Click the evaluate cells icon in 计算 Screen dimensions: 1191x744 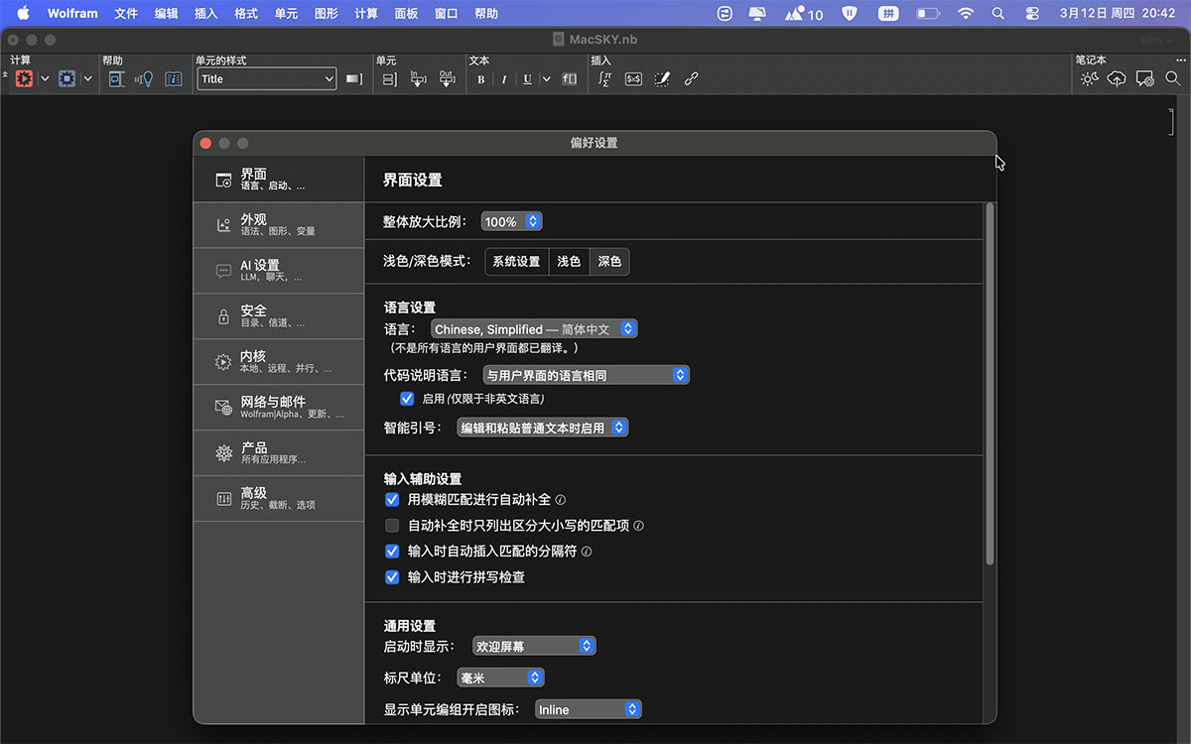point(24,79)
